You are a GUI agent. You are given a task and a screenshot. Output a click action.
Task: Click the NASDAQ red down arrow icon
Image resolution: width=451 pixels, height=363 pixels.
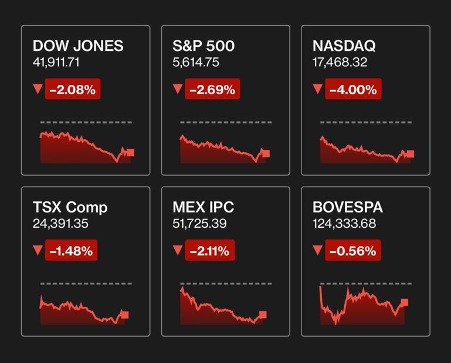click(318, 89)
